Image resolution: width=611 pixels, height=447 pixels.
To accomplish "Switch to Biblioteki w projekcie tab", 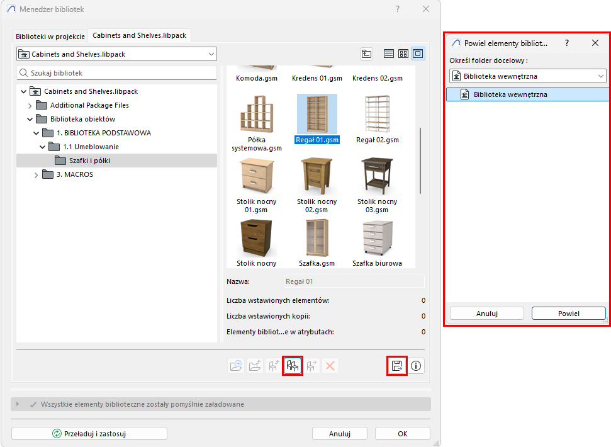I will pyautogui.click(x=50, y=37).
